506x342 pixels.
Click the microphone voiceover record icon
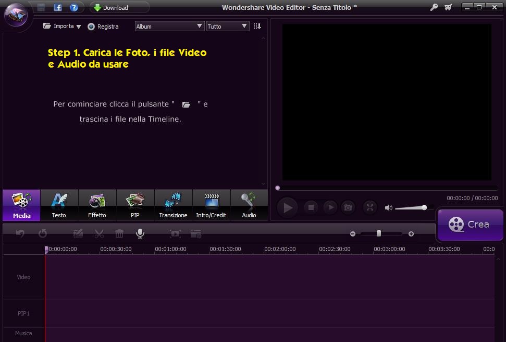pyautogui.click(x=140, y=234)
